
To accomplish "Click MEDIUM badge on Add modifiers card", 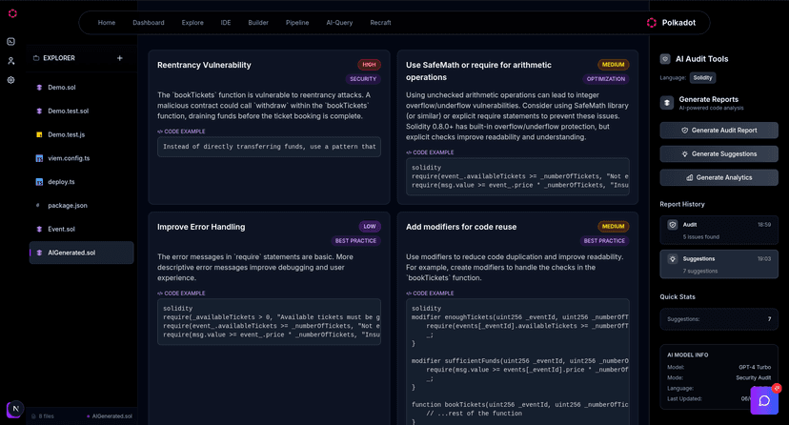I will [614, 227].
